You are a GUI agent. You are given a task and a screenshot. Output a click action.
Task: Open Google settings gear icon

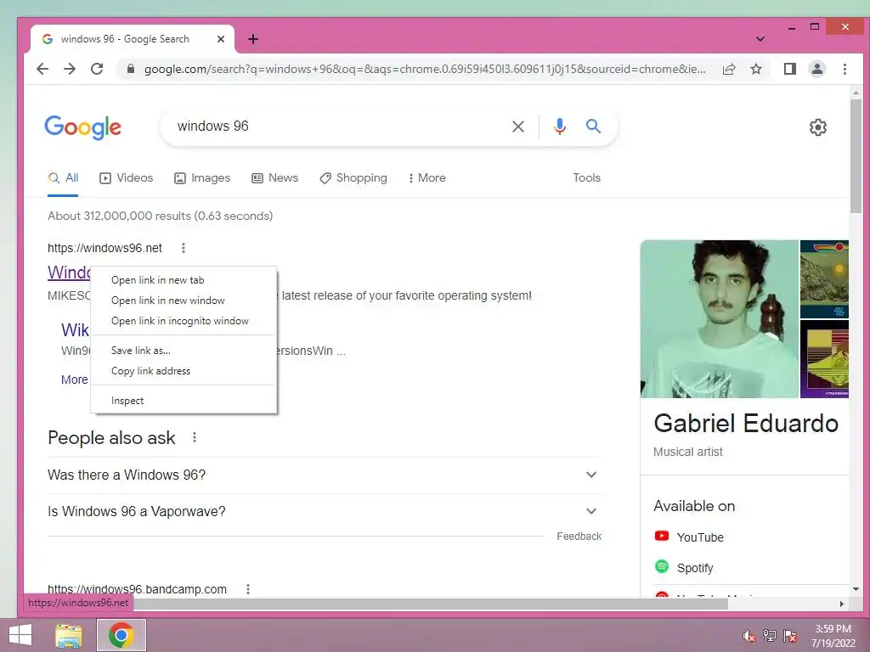tap(818, 127)
